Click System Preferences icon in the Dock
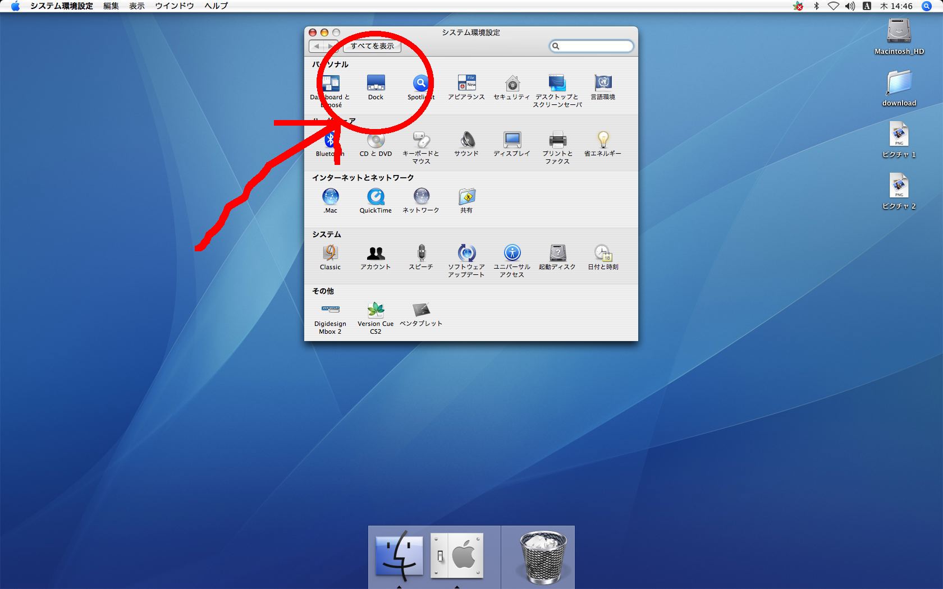 tap(457, 555)
